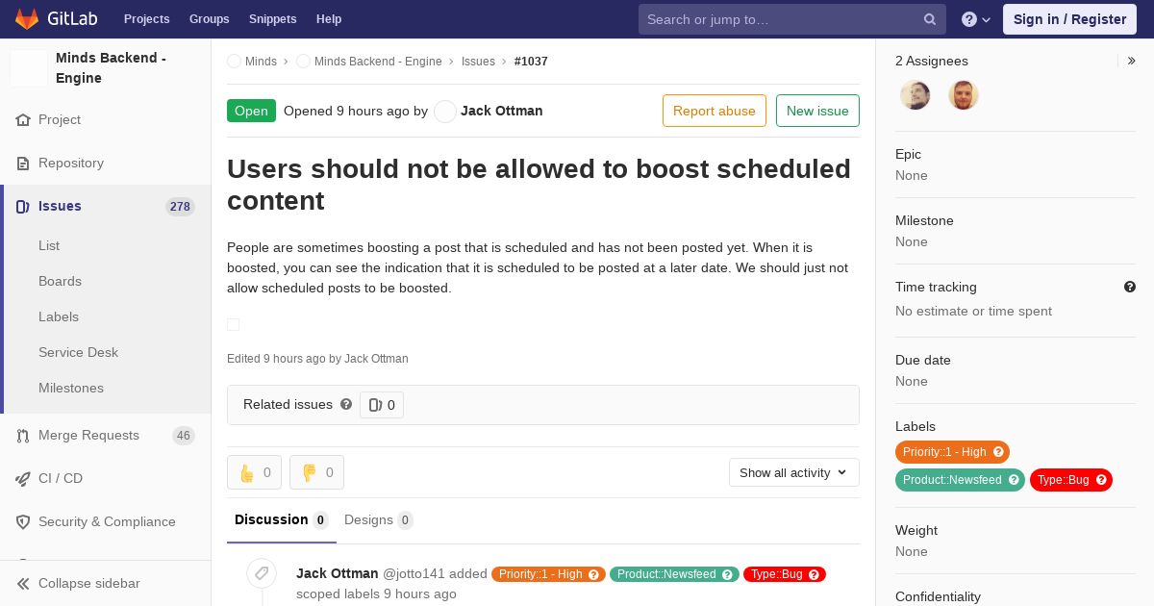This screenshot has width=1154, height=606.
Task: Click the Issues icon in sidebar
Action: 23,207
